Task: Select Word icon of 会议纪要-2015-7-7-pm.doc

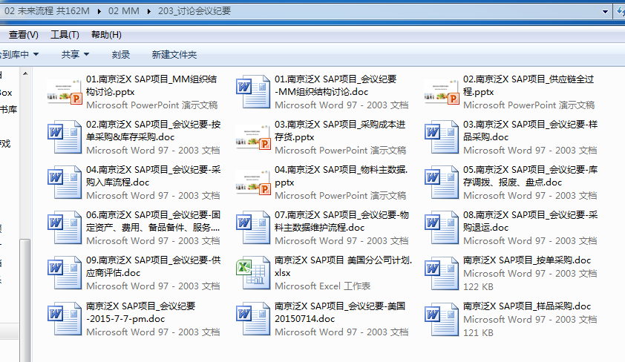Action: pos(64,319)
